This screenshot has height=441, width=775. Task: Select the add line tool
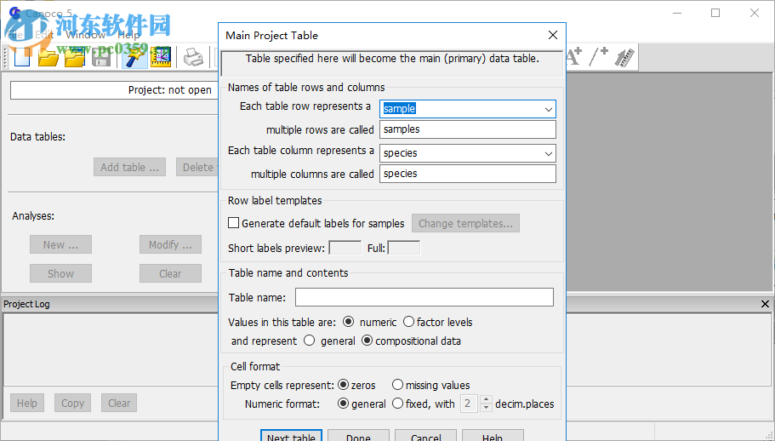[x=599, y=57]
